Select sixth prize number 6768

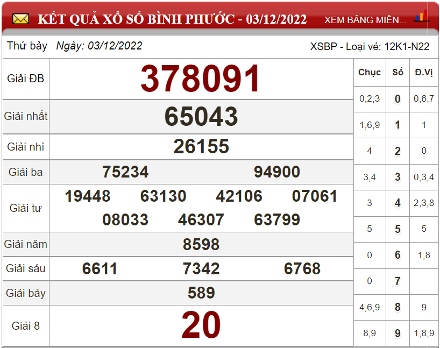coord(302,268)
